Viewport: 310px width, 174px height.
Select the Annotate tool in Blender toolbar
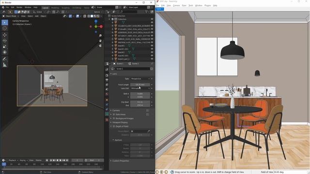pyautogui.click(x=5, y=59)
